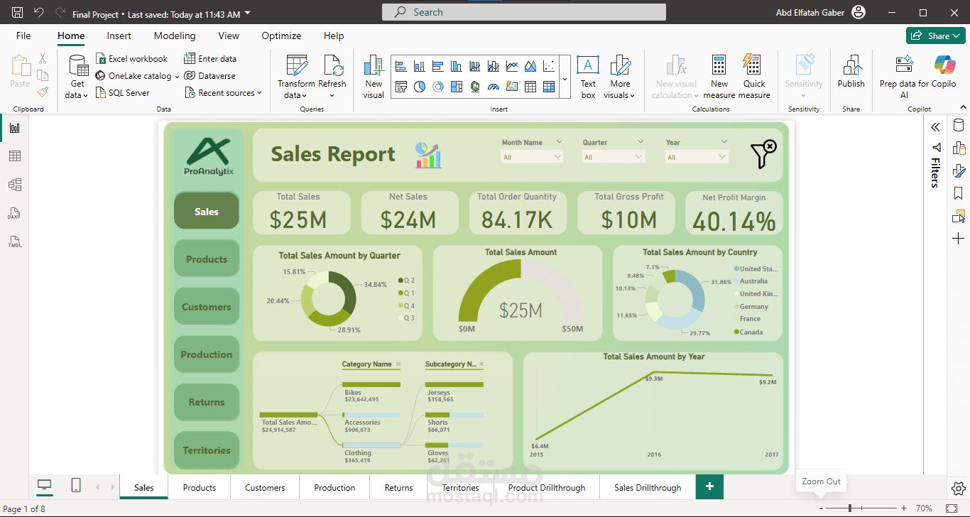
Task: Open the Month Name slicer dropdown
Action: tap(559, 156)
